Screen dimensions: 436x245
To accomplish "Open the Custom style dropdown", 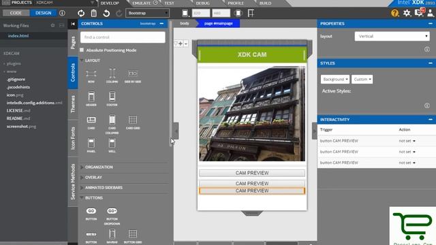I will coord(362,79).
